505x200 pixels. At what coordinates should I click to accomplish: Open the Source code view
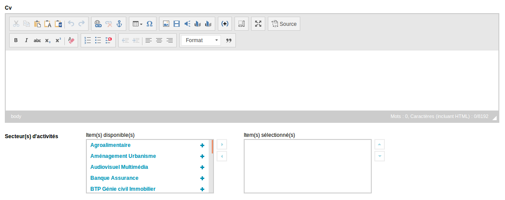[x=284, y=24]
